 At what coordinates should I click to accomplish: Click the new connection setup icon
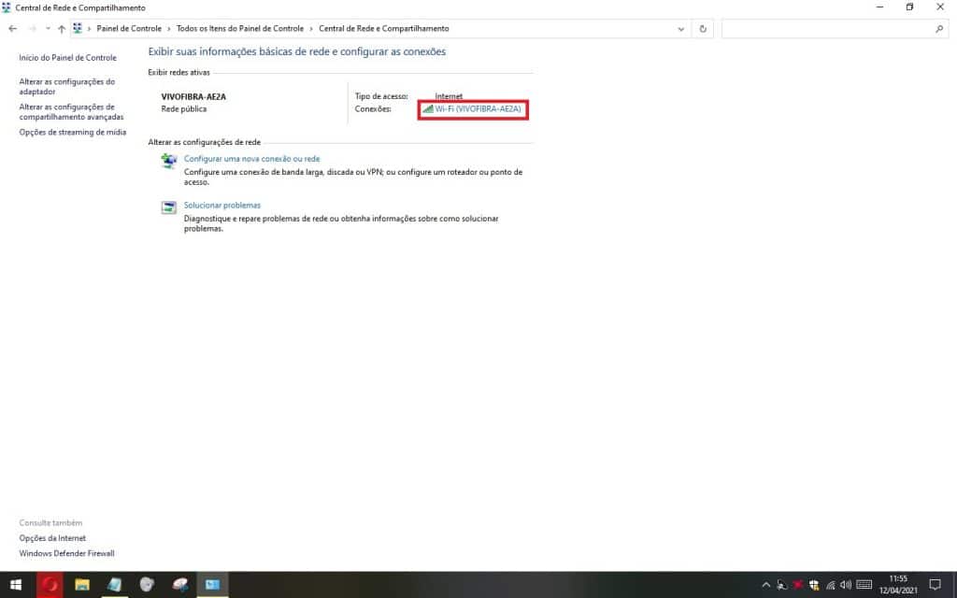point(168,161)
